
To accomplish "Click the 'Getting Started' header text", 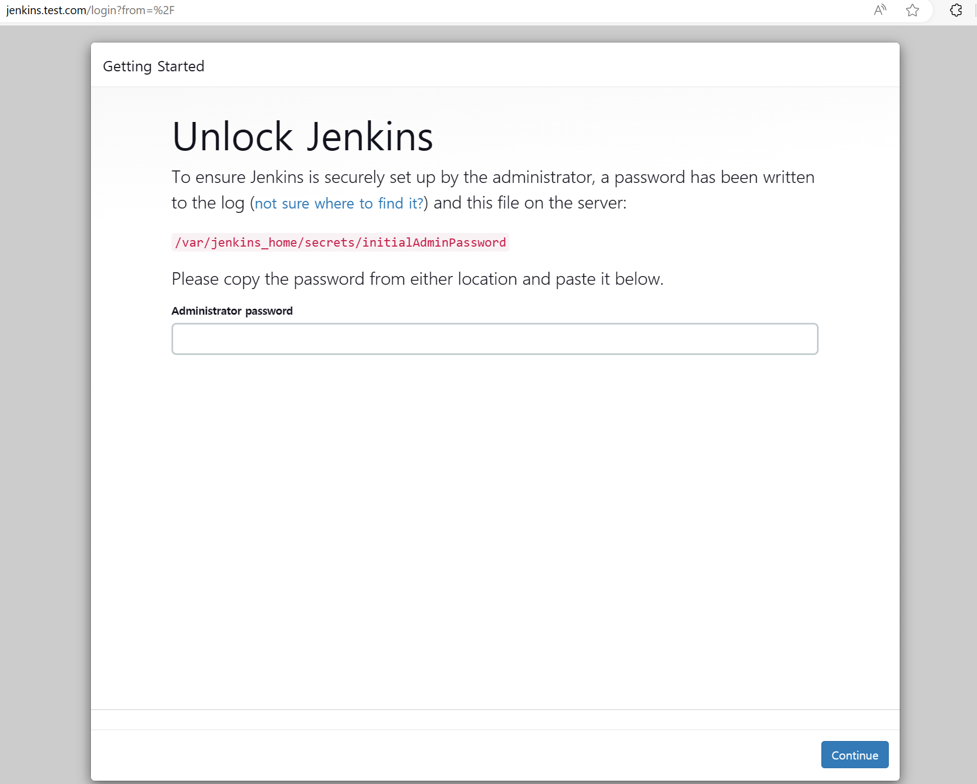I will (x=153, y=66).
